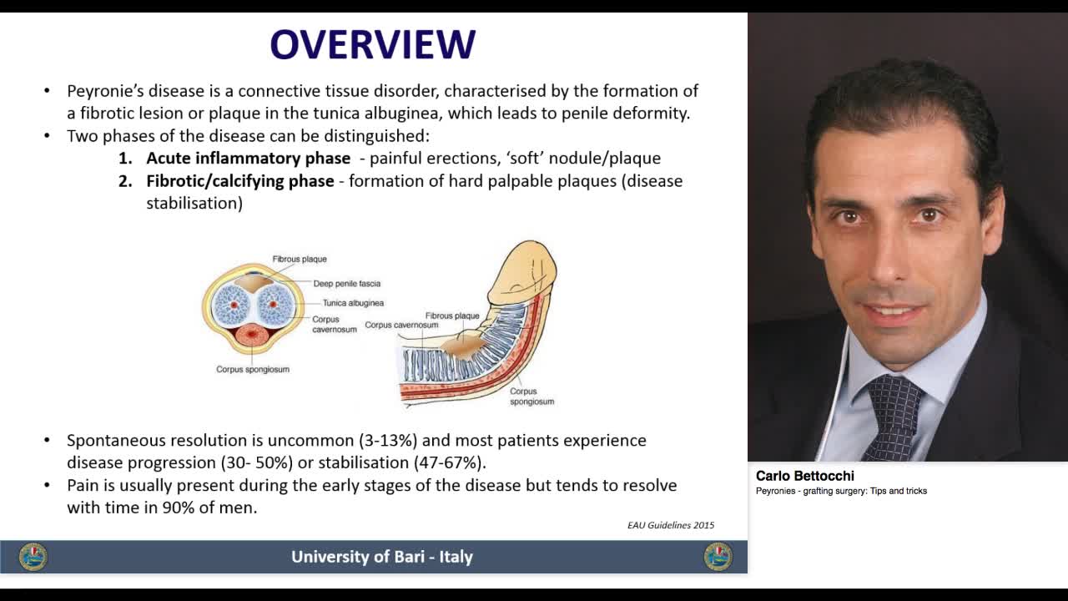Click the bullet about pain in early stages
The height and width of the screenshot is (601, 1068).
(371, 496)
